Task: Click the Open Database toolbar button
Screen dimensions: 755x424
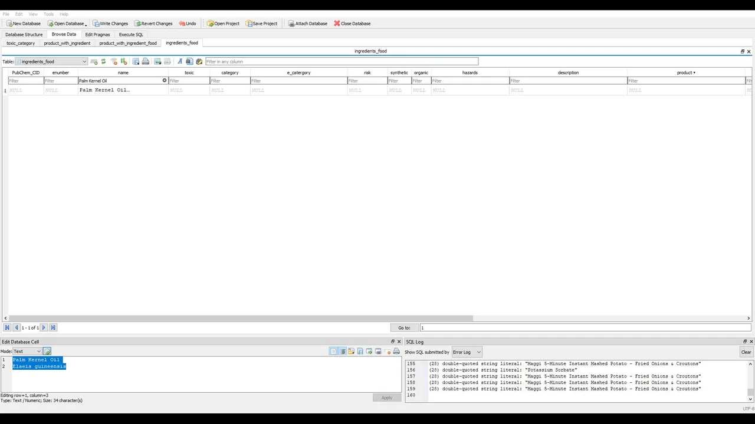Action: coord(65,24)
